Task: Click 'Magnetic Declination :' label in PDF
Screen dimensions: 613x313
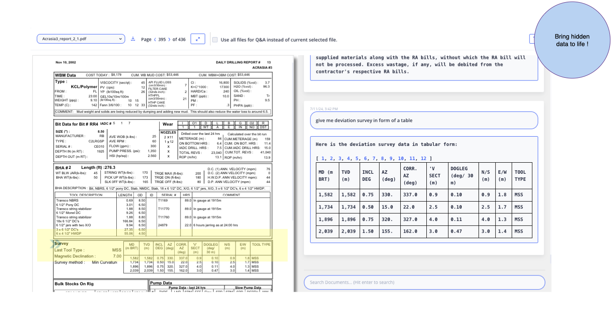Action: pos(75,256)
